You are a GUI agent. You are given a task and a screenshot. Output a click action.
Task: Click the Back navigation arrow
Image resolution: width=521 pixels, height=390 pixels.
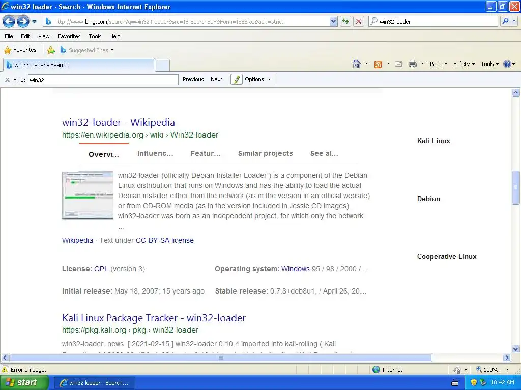(9, 22)
